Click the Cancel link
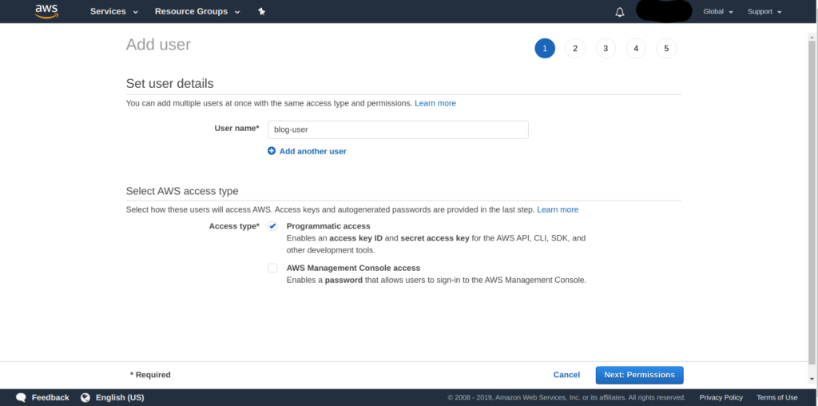Screen dimensions: 818x406 click(x=566, y=375)
